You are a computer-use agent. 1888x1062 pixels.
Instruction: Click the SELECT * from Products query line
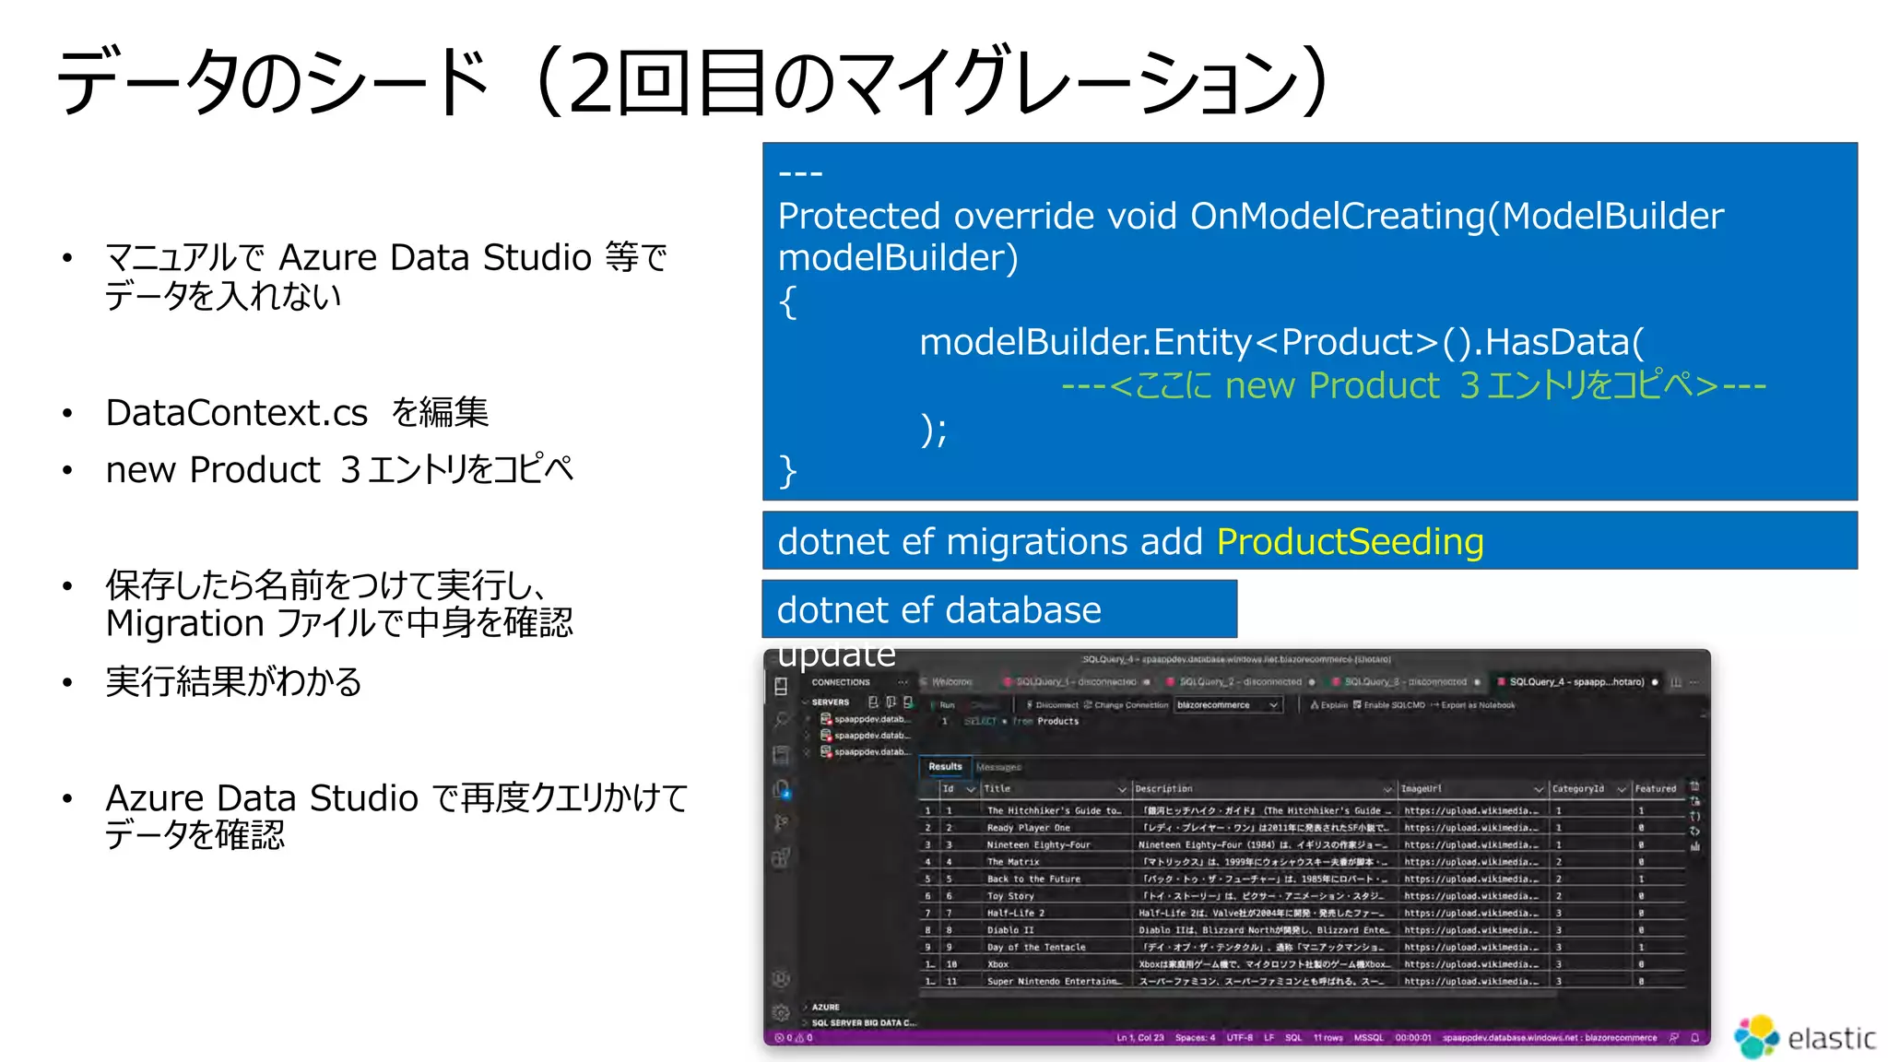click(1021, 721)
